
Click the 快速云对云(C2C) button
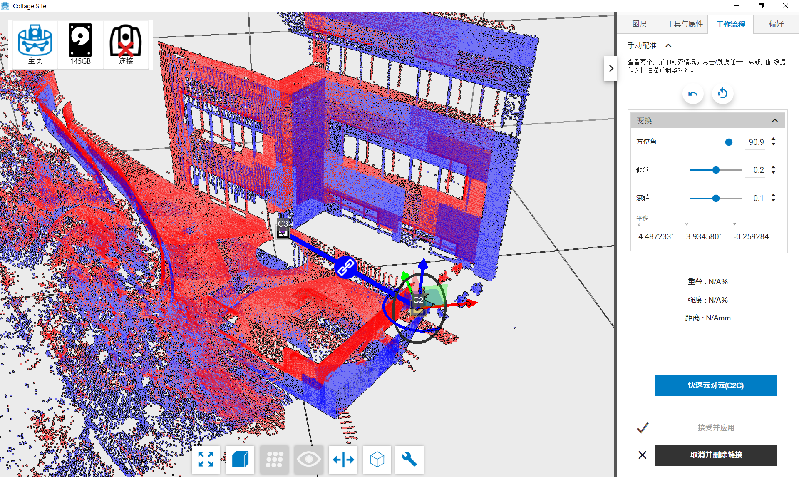coord(715,385)
